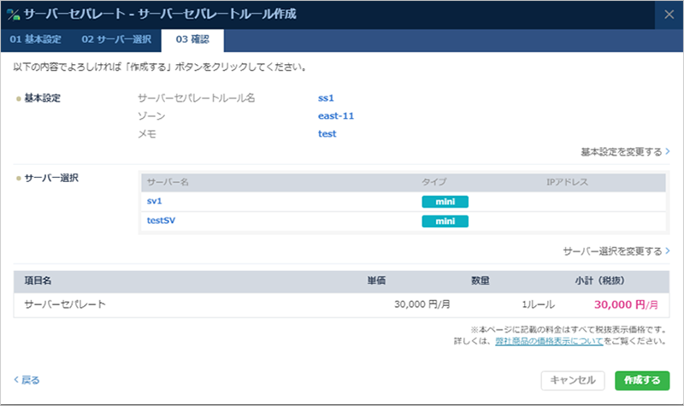Viewport: 684px width, 406px height.
Task: Click the サーバー名 column header
Action: [x=167, y=183]
